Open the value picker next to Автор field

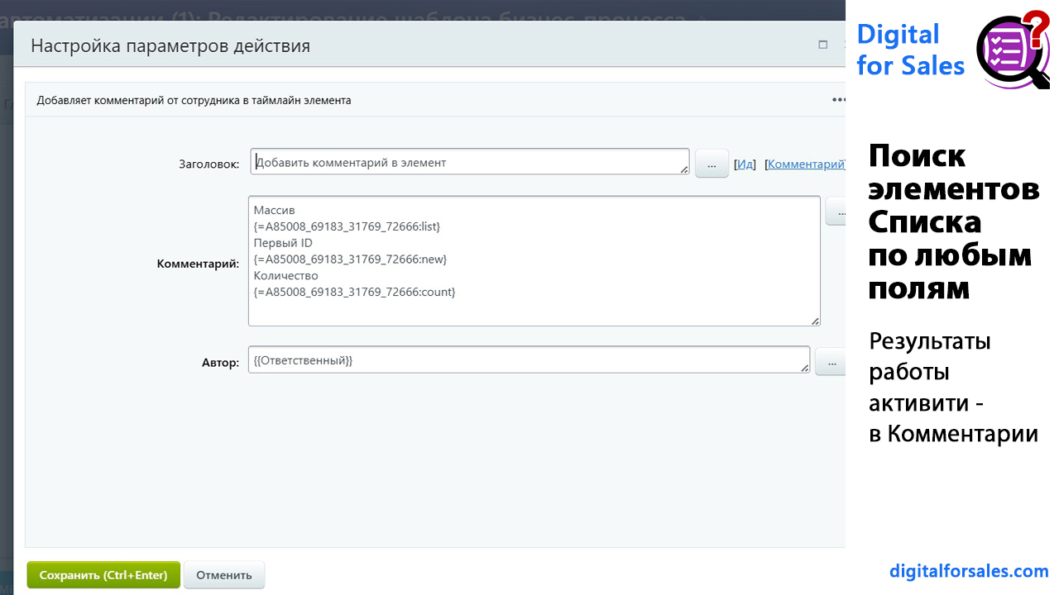pyautogui.click(x=831, y=362)
